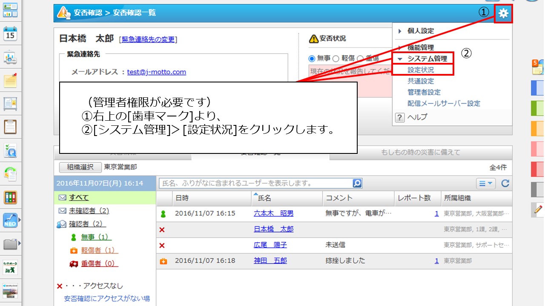Screen dimensions: 545x306
Task: Click the question mark Help icon
Action: coord(400,117)
